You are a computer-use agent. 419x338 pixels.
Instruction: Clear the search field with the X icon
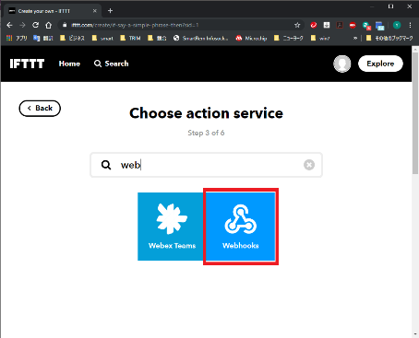[x=309, y=165]
